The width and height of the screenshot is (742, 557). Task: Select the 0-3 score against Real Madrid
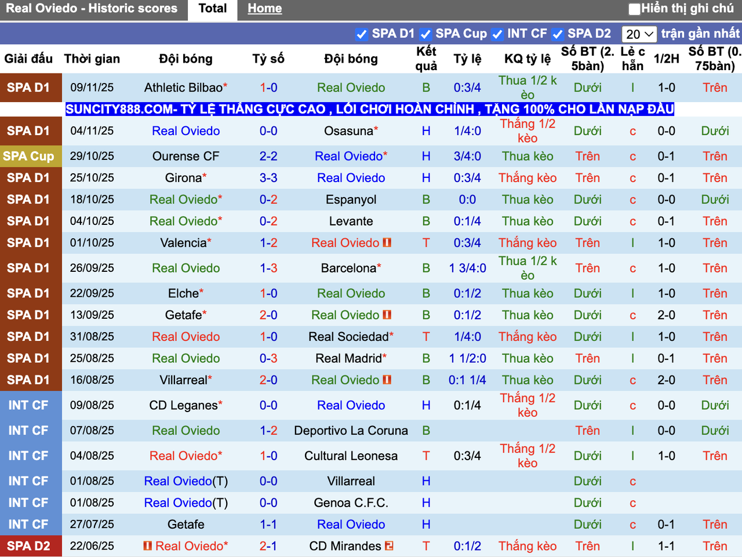(x=268, y=358)
